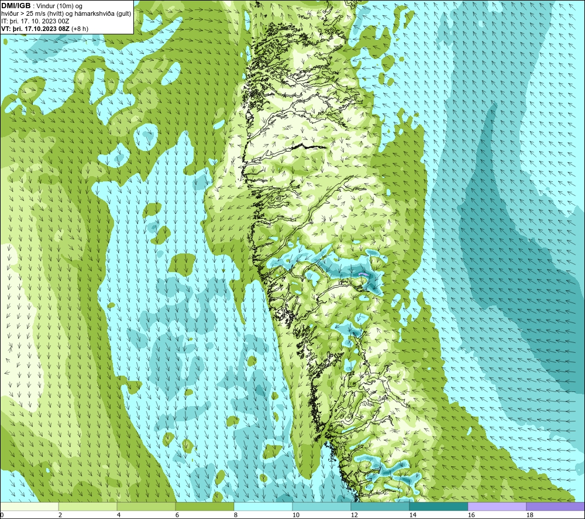
Task: Click the '0' scale label
Action: click(2, 515)
